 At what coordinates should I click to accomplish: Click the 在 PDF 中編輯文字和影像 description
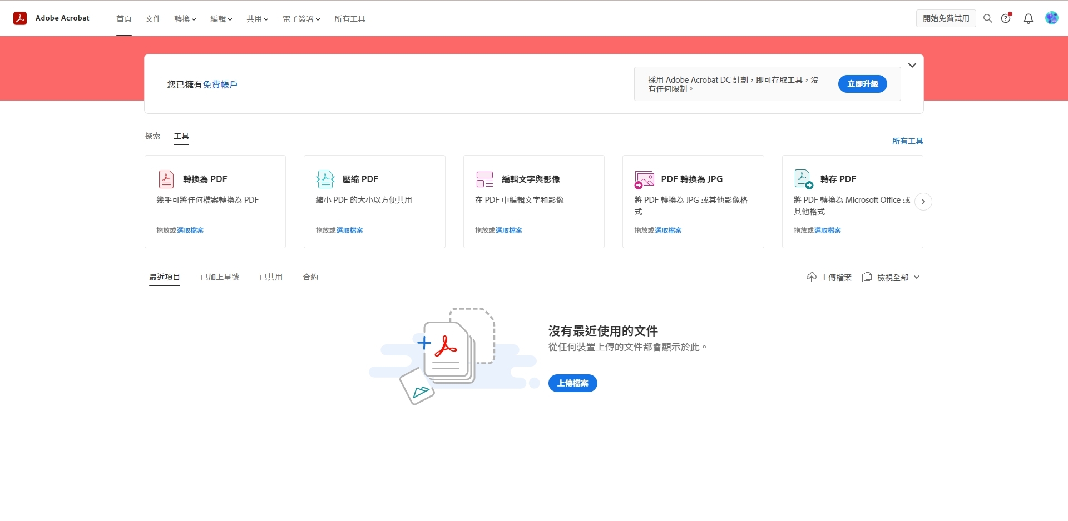pyautogui.click(x=519, y=200)
